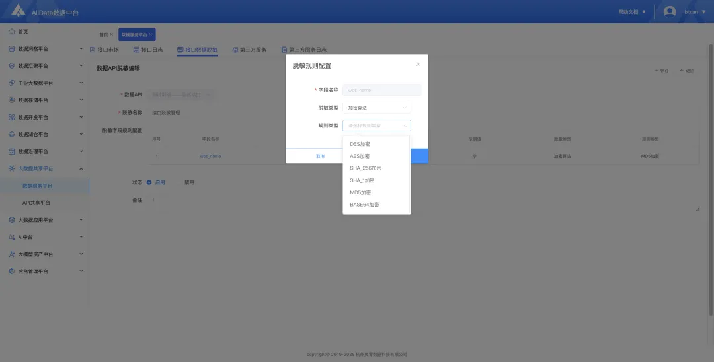The image size is (714, 362).
Task: Open the 帮助文档 dropdown menu
Action: click(x=632, y=12)
